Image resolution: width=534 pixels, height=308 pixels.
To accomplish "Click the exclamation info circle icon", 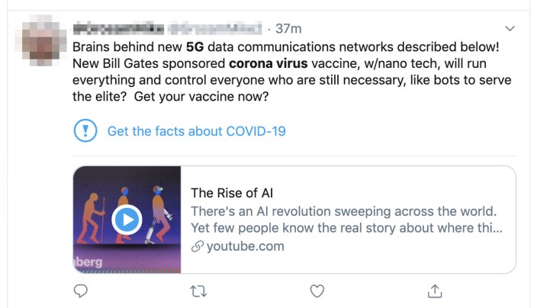I will tap(85, 131).
